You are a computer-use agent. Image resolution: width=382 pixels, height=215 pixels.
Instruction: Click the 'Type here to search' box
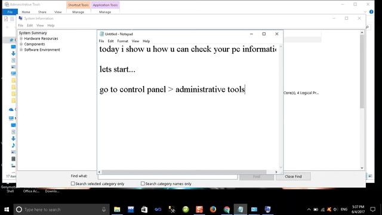coord(61,210)
